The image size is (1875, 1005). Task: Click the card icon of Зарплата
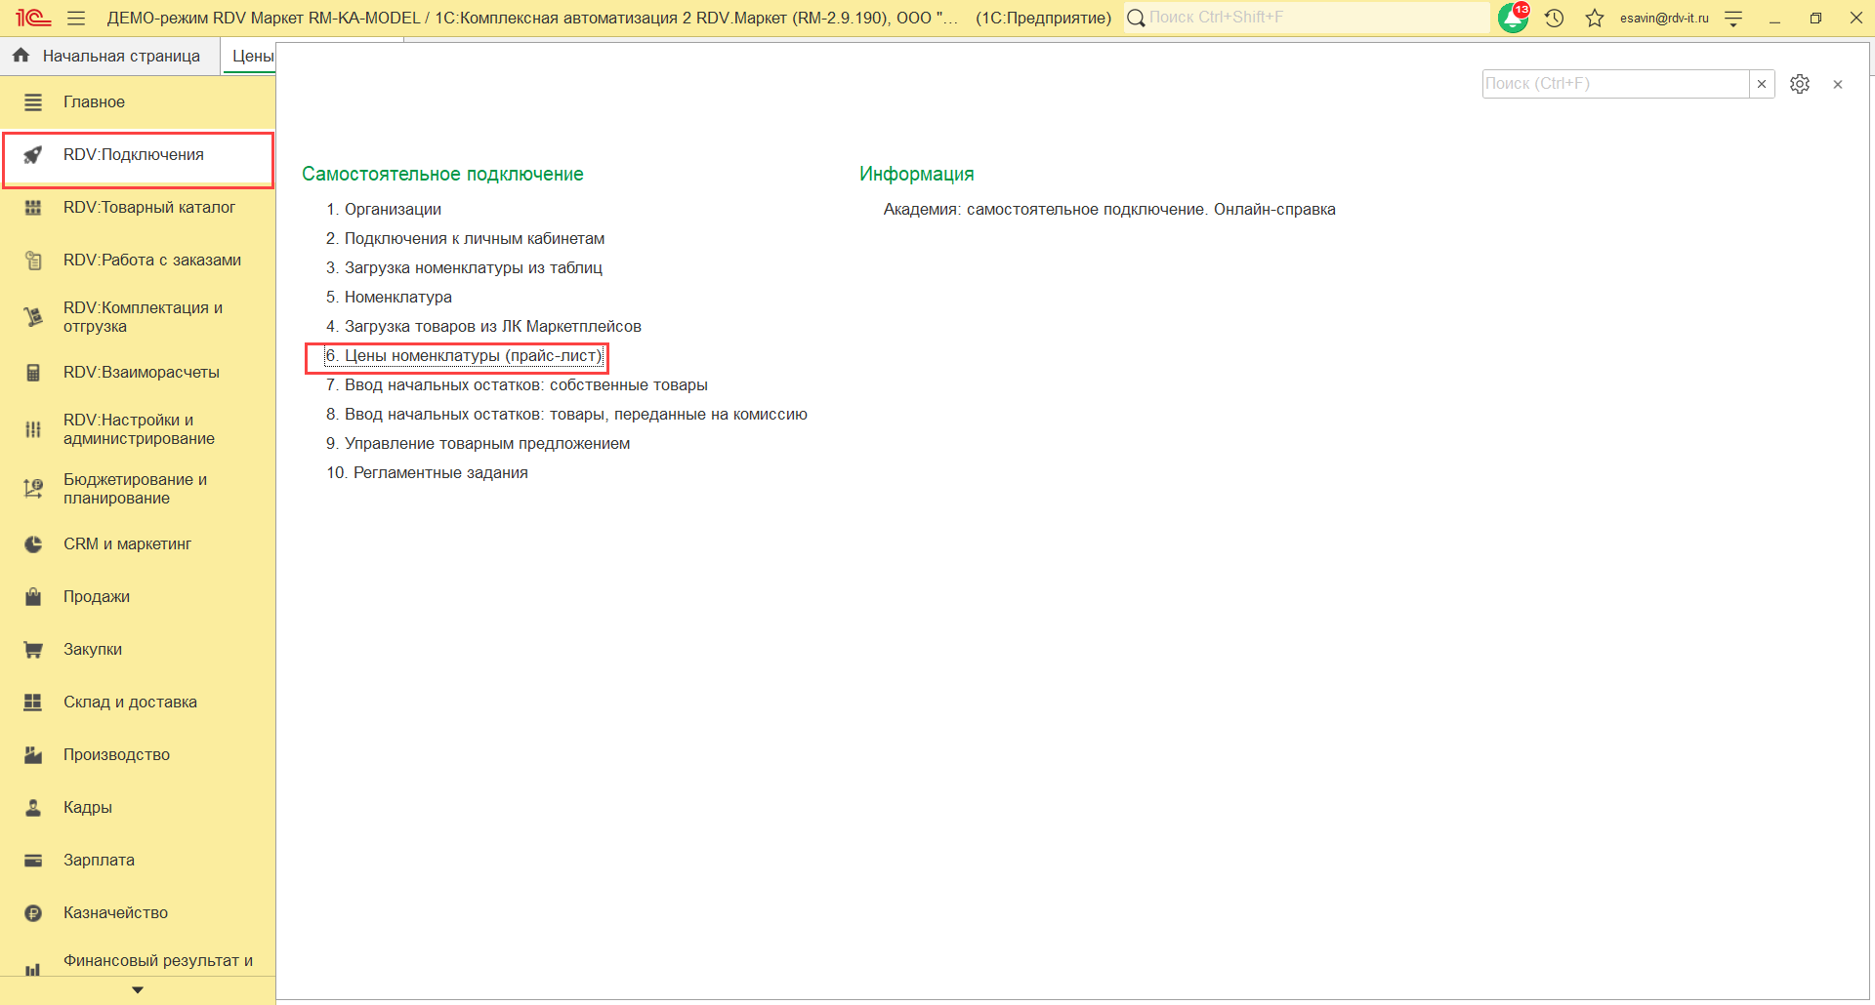33,860
